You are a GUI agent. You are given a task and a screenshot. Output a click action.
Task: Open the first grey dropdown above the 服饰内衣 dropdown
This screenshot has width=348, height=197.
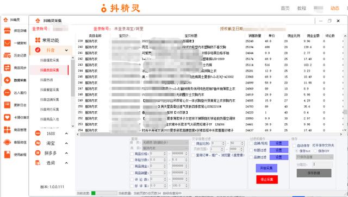pyautogui.click(x=165, y=142)
